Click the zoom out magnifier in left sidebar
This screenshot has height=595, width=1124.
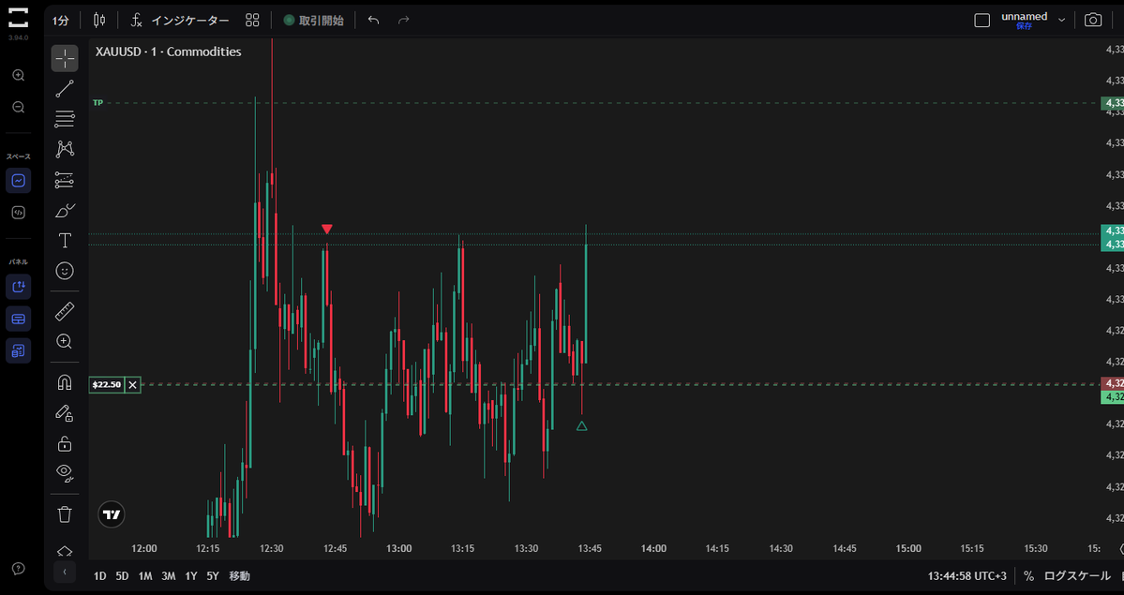(19, 108)
